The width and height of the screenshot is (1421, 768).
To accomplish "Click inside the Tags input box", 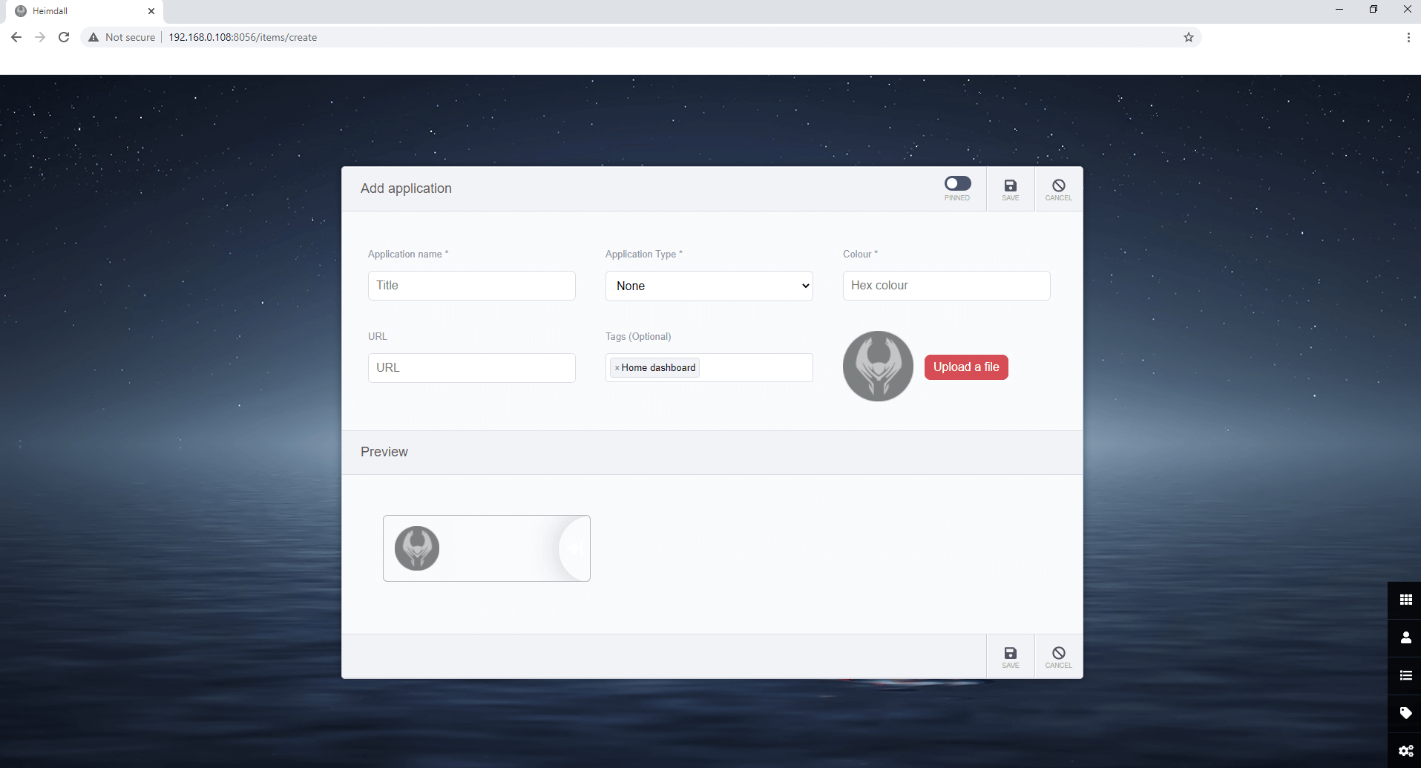I will pyautogui.click(x=755, y=368).
